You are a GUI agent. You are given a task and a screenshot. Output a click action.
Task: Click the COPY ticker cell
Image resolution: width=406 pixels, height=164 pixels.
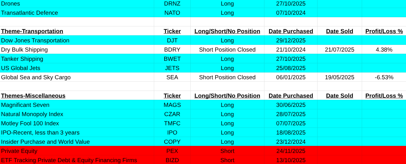pyautogui.click(x=172, y=142)
